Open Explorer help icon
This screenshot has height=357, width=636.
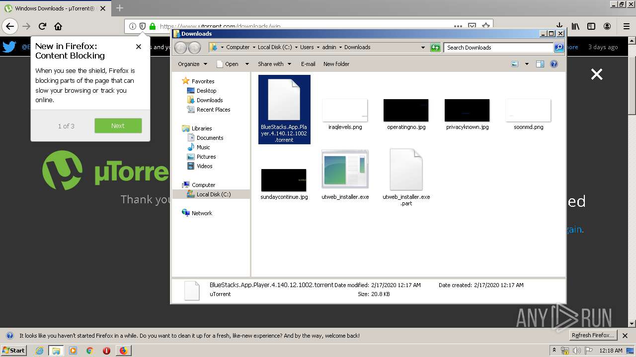[554, 64]
